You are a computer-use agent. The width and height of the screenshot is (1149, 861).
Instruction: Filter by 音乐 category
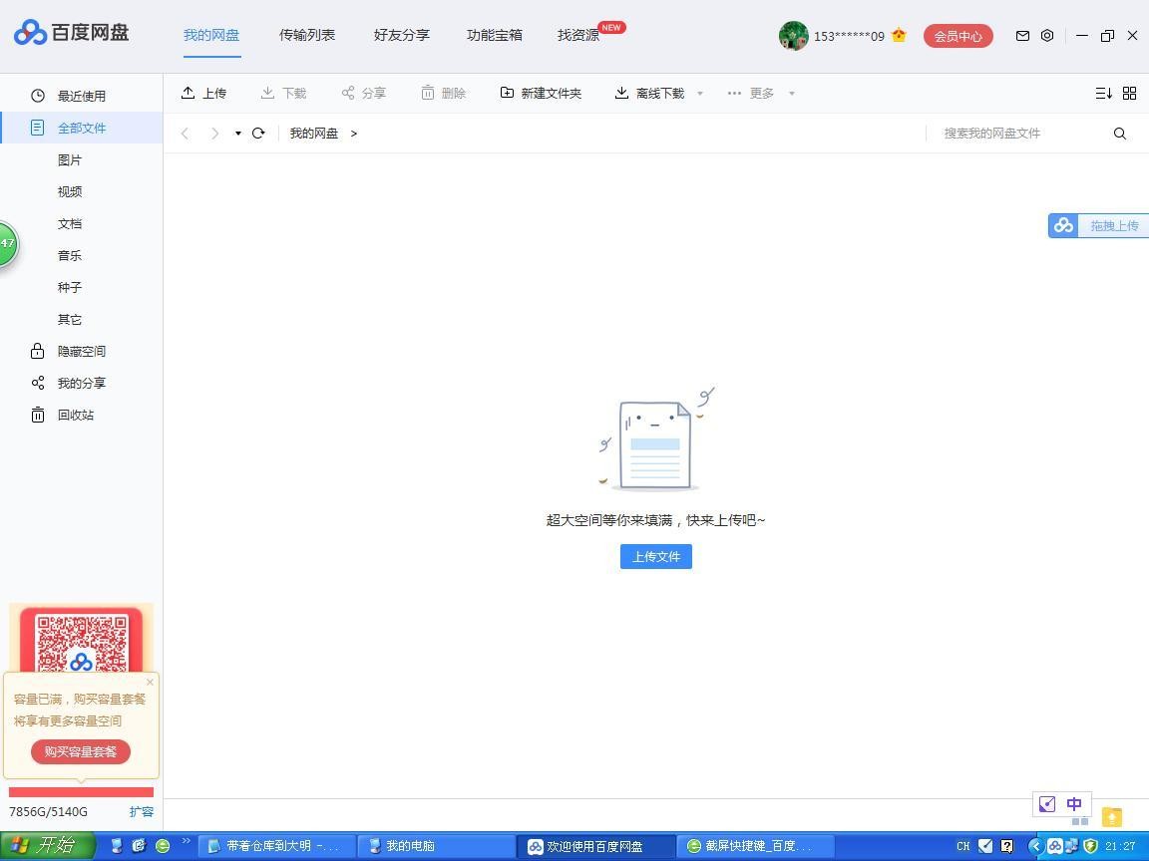[70, 255]
